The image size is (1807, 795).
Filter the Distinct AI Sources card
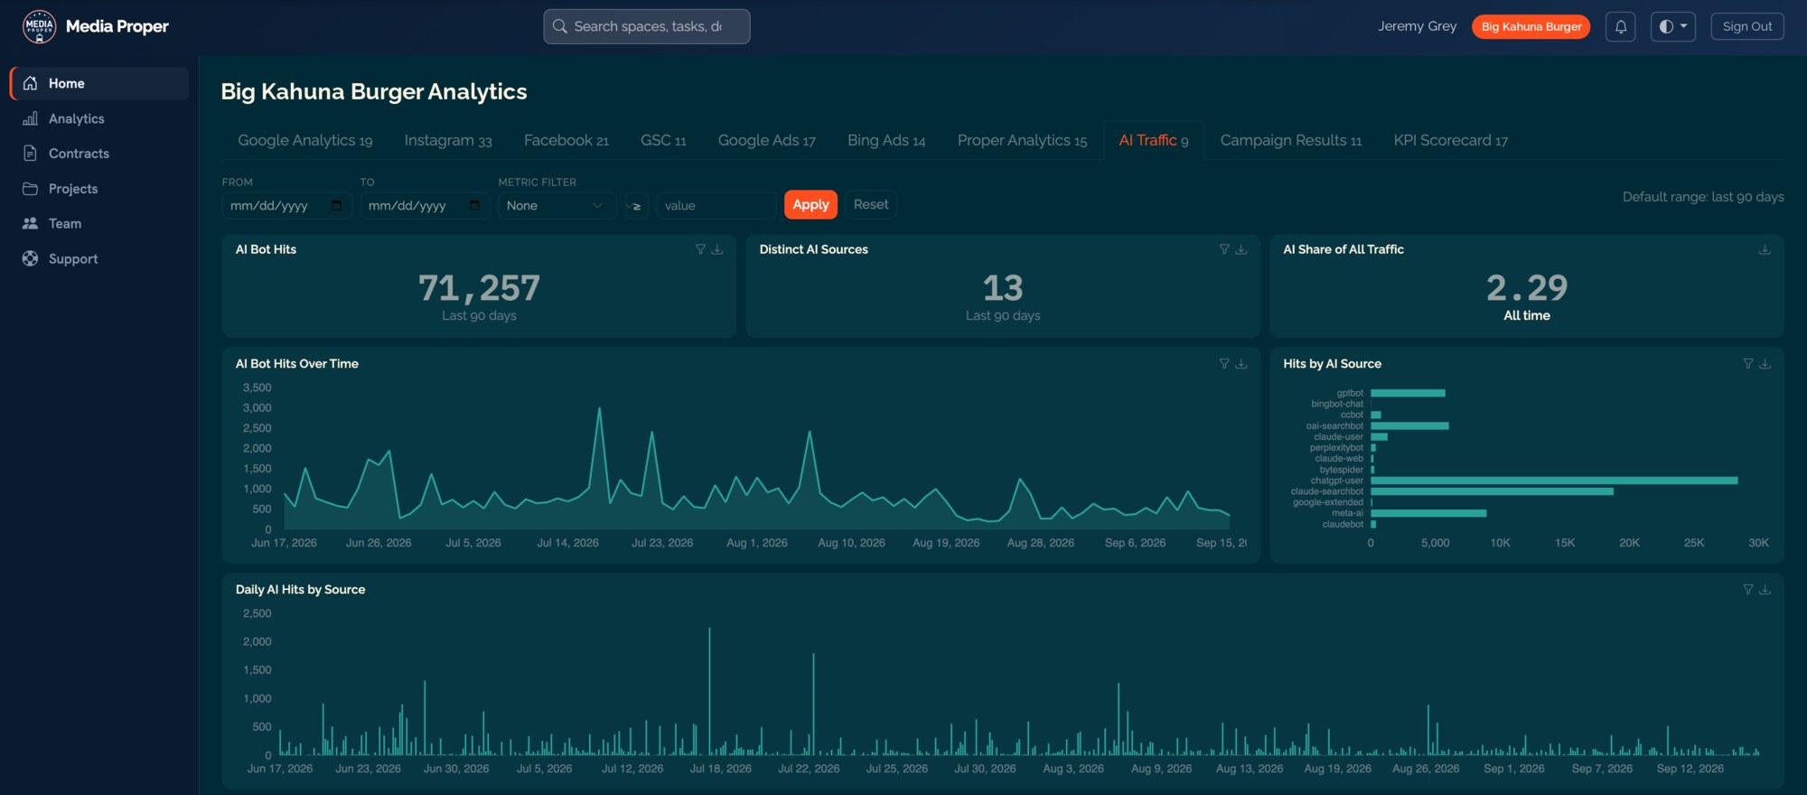coord(1224,249)
